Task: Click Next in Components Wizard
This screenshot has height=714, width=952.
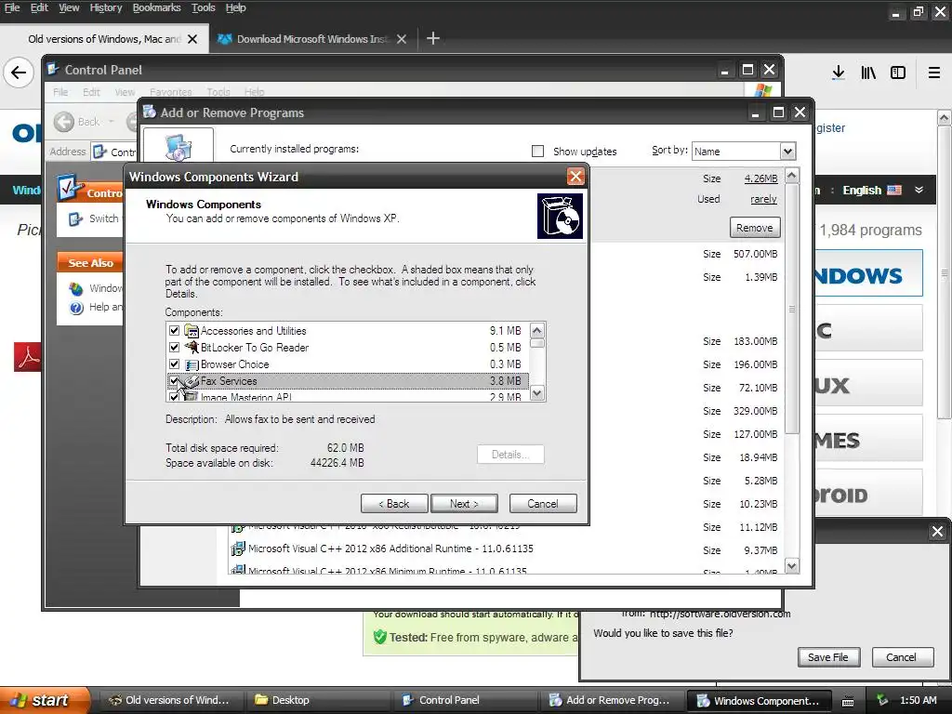Action: 464,503
